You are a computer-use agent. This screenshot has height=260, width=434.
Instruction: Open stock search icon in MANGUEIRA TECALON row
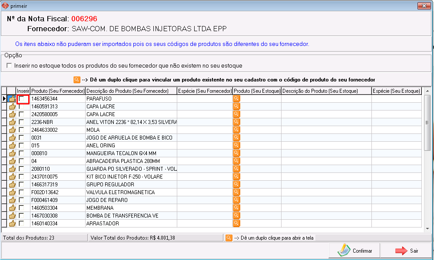[236, 153]
